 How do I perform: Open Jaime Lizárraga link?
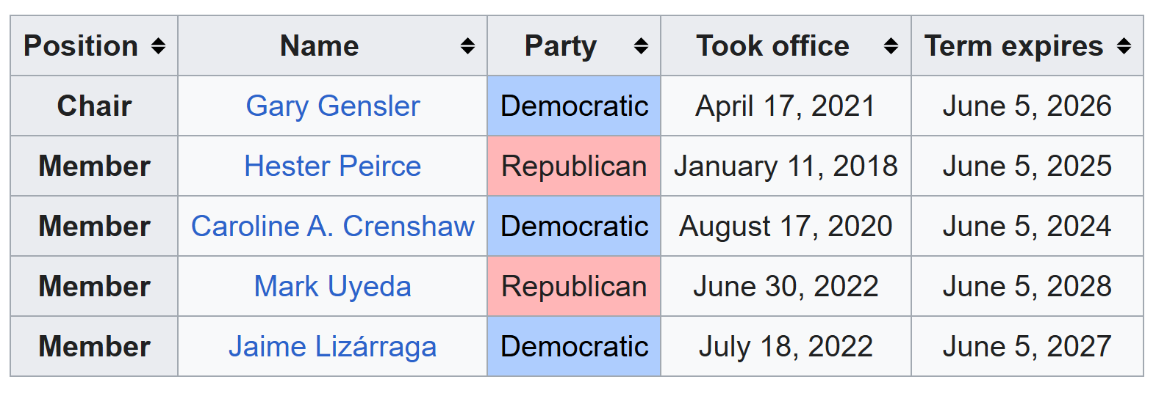tap(333, 347)
